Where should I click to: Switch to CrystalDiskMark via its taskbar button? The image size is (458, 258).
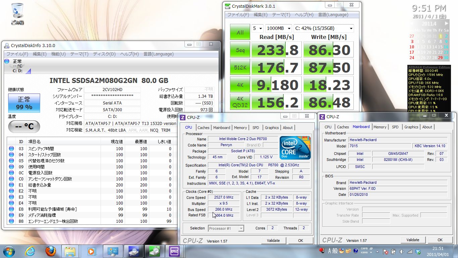[154, 251]
